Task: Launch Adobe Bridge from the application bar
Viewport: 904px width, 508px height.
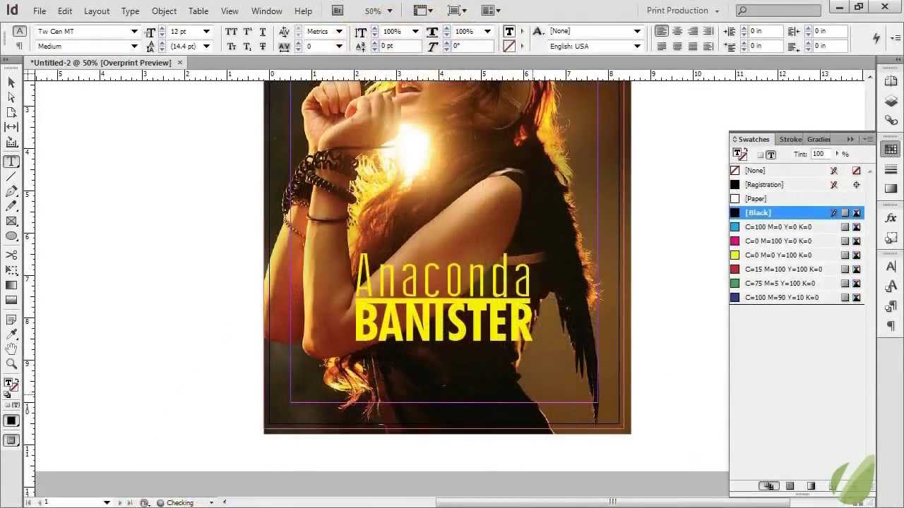Action: (x=337, y=10)
